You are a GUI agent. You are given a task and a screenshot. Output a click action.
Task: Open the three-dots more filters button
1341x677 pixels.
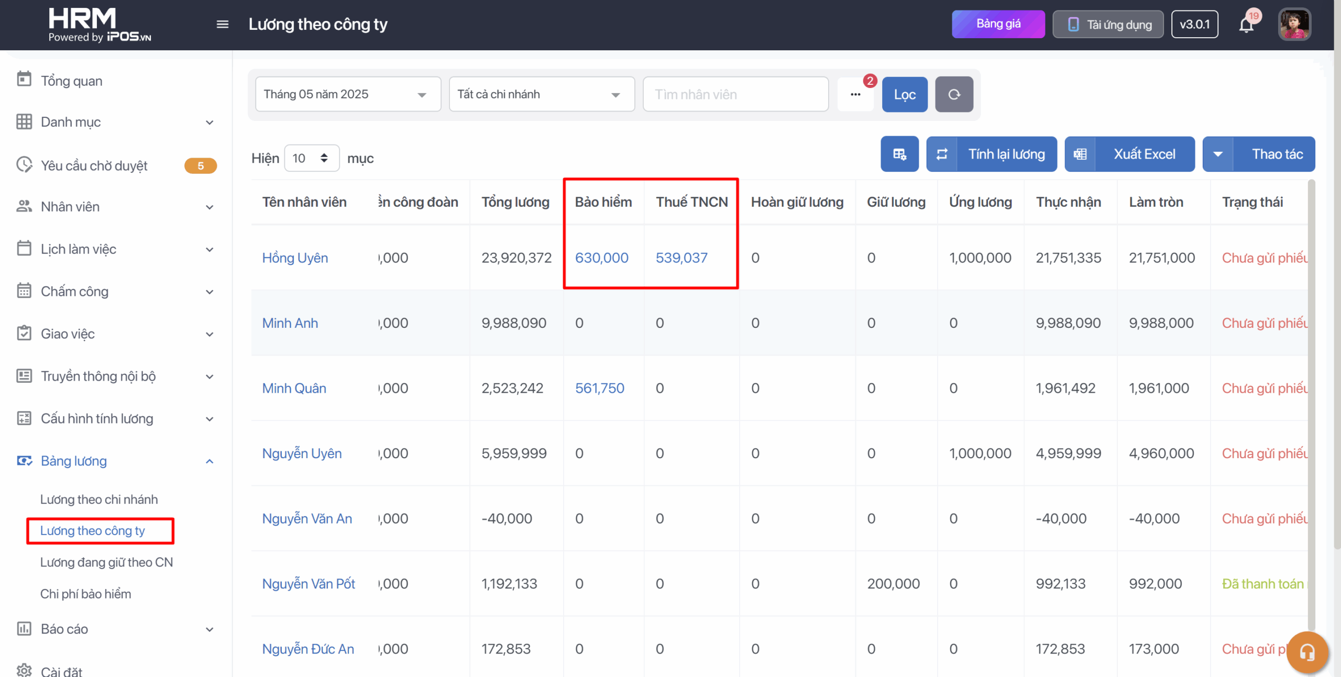tap(855, 94)
